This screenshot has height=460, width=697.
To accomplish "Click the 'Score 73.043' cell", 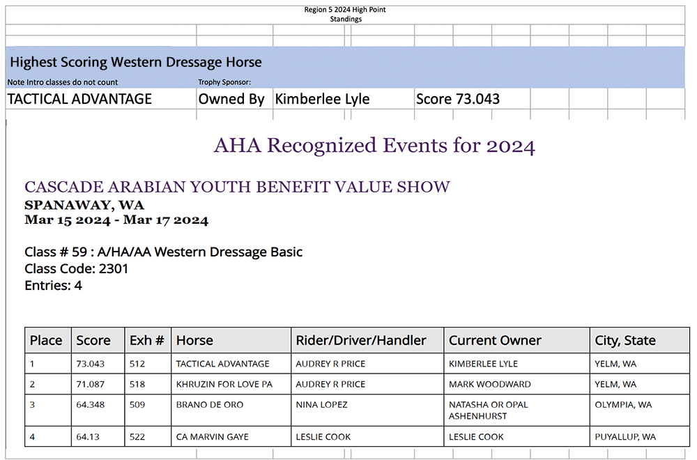I will pyautogui.click(x=472, y=99).
